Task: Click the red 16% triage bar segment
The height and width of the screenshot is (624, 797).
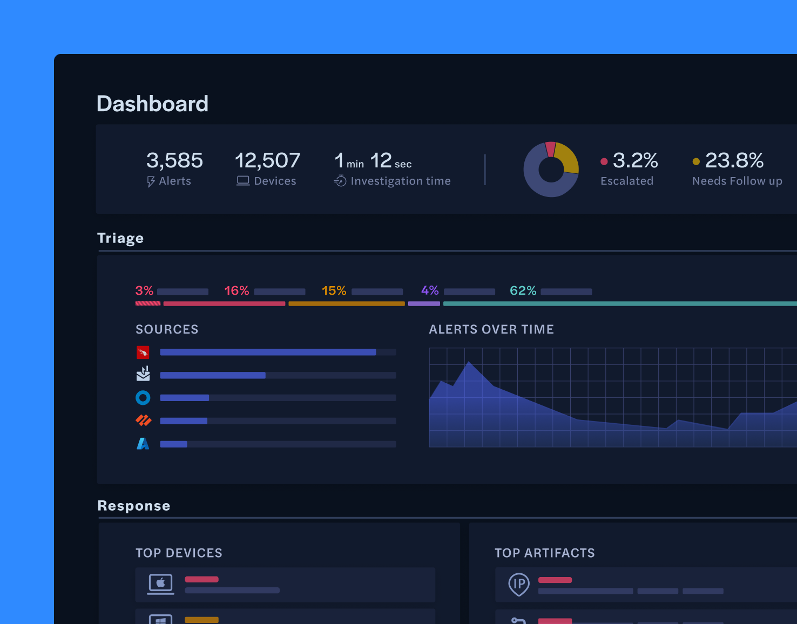Action: click(x=224, y=304)
